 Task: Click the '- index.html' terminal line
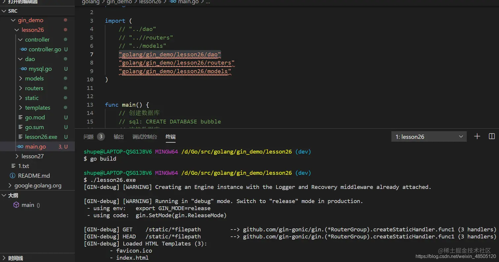129,257
